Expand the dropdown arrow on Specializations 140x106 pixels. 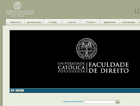[x=42, y=24]
